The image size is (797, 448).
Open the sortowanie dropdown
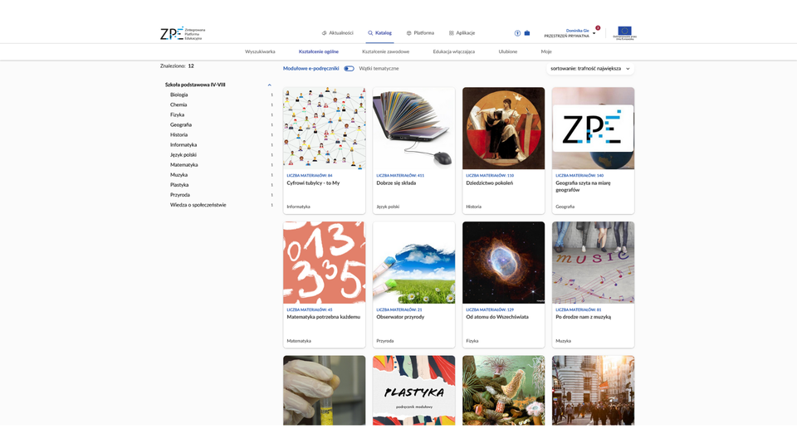[x=590, y=69]
